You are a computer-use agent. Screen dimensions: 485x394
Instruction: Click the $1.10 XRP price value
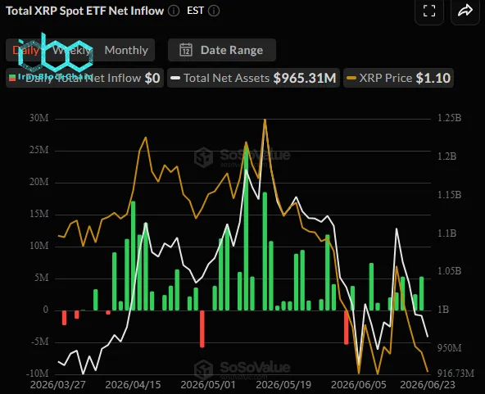(x=433, y=78)
